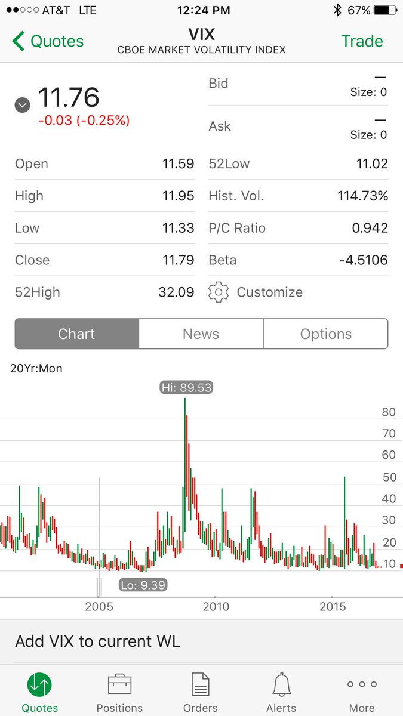Open Quotes in the bottom bar
This screenshot has height=716, width=403.
pyautogui.click(x=39, y=692)
